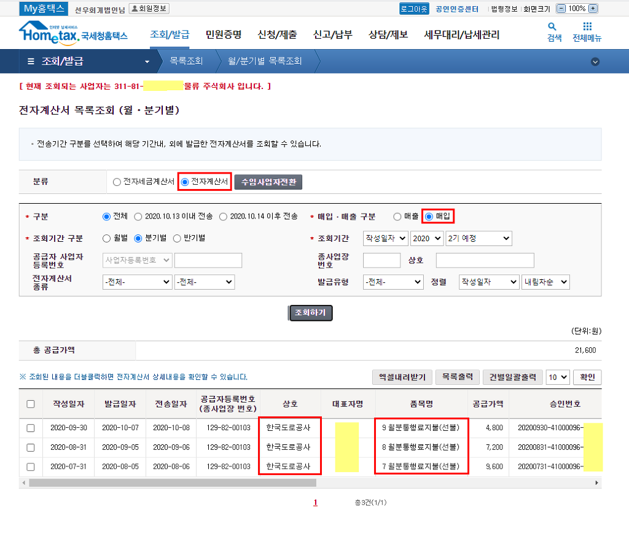
Task: Select the 전체 radio for 구분
Action: pyautogui.click(x=106, y=217)
